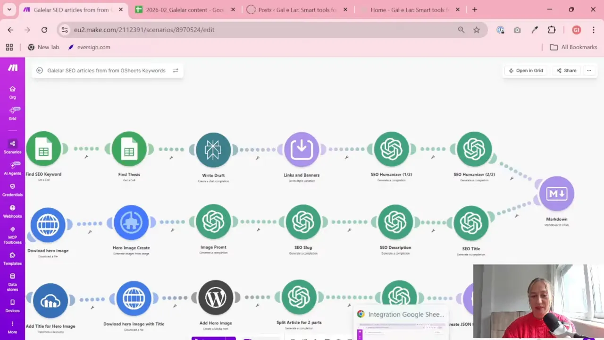This screenshot has height=340, width=604.
Task: Open the SEO Slug module
Action: tap(303, 222)
